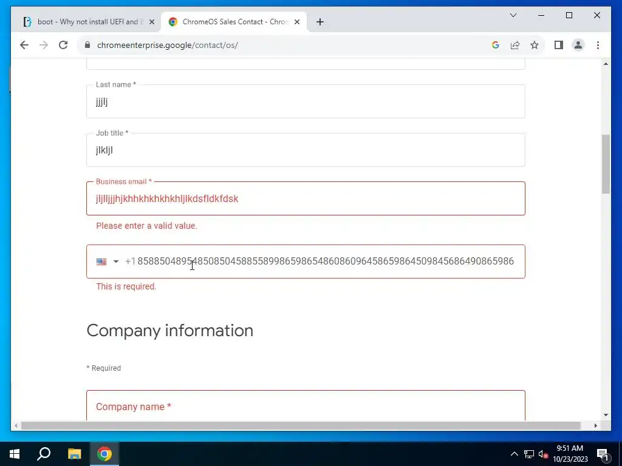The height and width of the screenshot is (466, 622).
Task: View site information lock icon
Action: (x=87, y=45)
